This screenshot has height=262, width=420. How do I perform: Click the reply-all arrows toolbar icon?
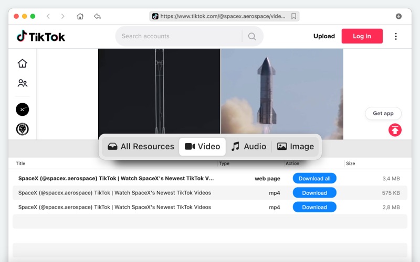97,16
